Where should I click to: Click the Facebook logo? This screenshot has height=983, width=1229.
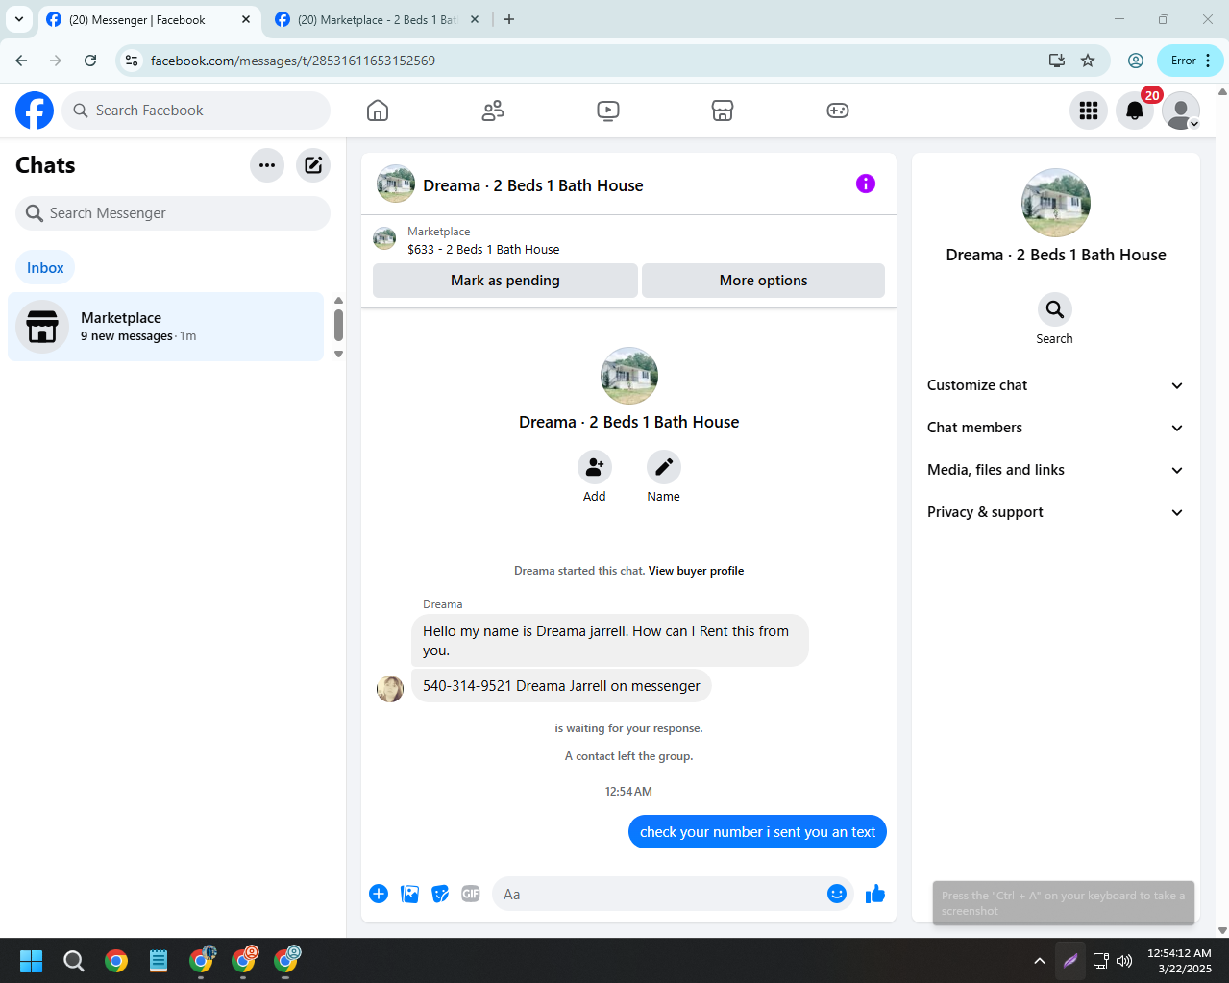35,111
